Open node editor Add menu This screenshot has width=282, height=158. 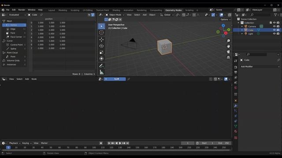click(x=27, y=79)
